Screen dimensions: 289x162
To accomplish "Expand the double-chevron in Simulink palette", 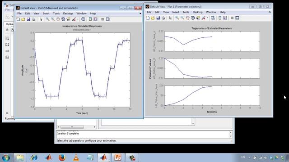I will pyautogui.click(x=7, y=113).
